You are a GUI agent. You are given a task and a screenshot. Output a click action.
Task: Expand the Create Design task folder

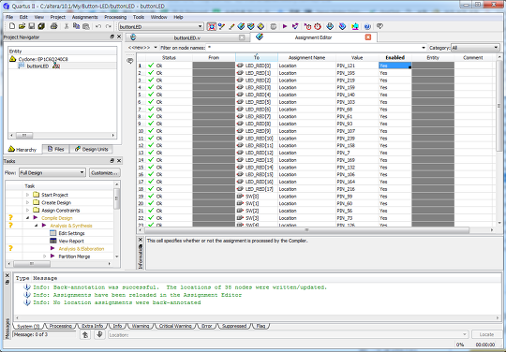(x=27, y=202)
